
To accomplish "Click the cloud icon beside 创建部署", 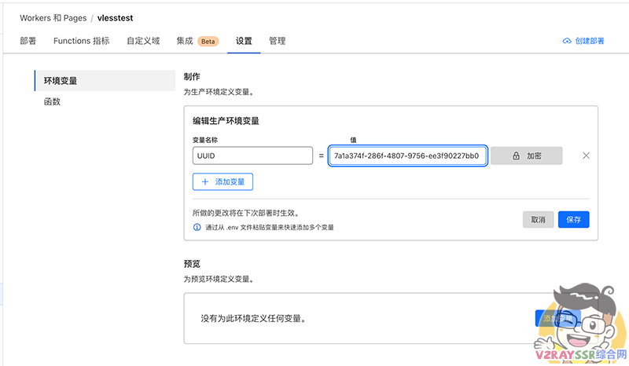I will [x=566, y=41].
